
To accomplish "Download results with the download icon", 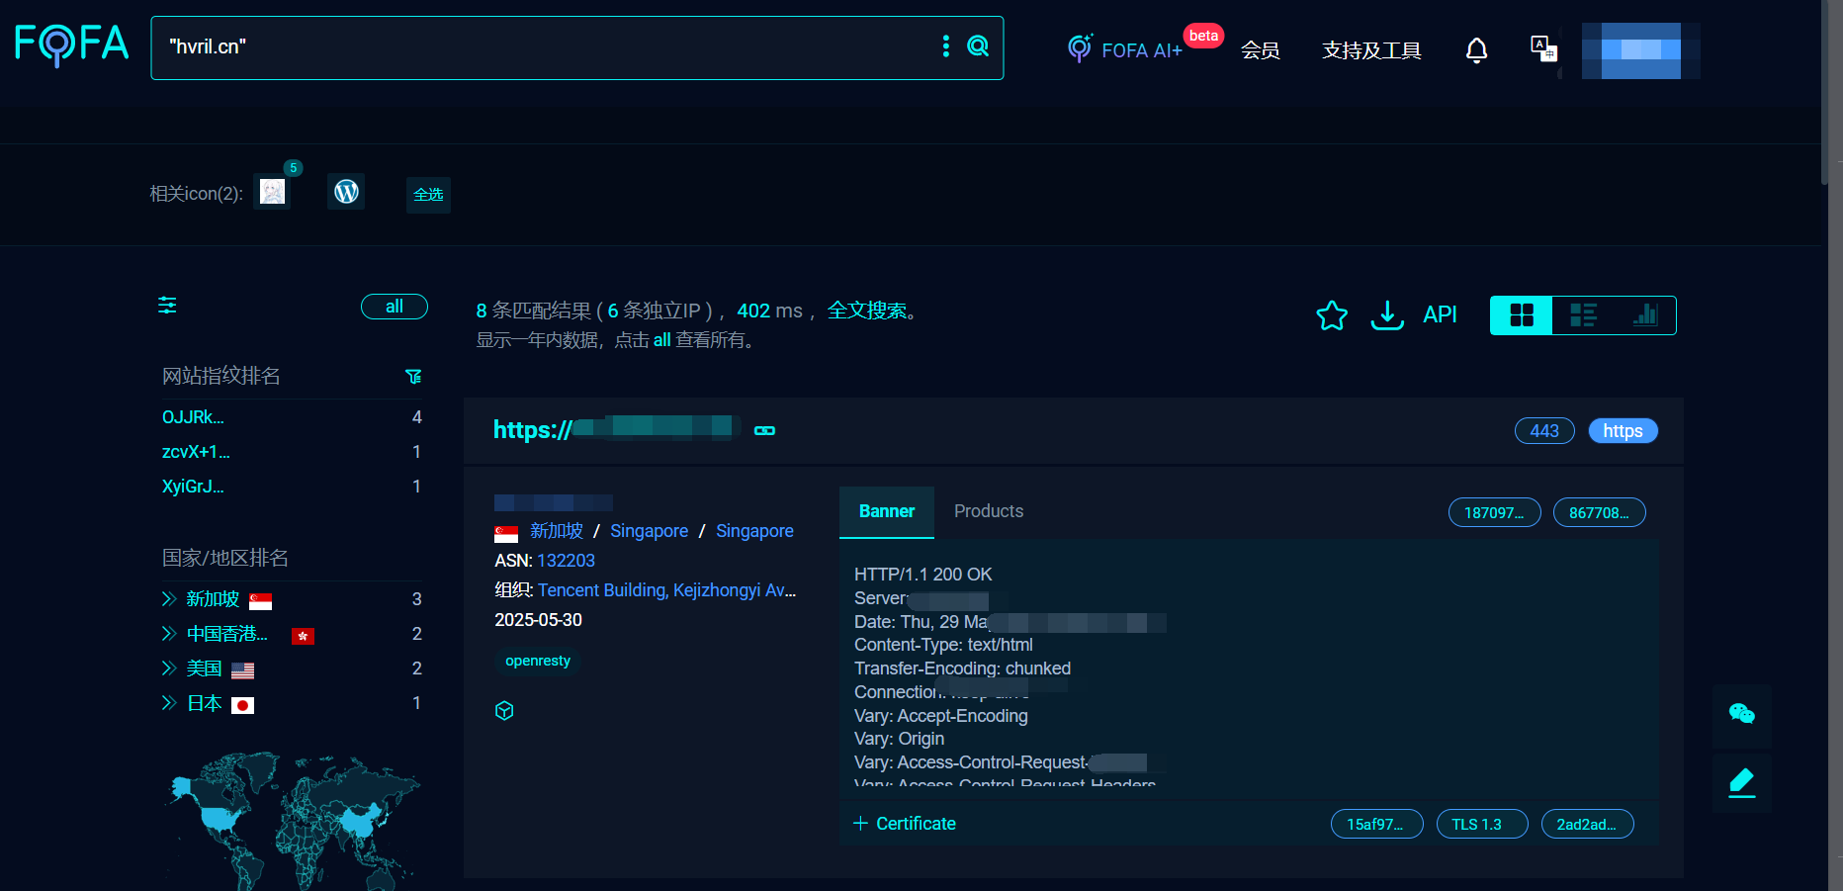I will click(1387, 315).
